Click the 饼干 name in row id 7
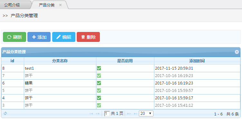Image resolution: width=242 pixels, height=119 pixels. click(29, 76)
